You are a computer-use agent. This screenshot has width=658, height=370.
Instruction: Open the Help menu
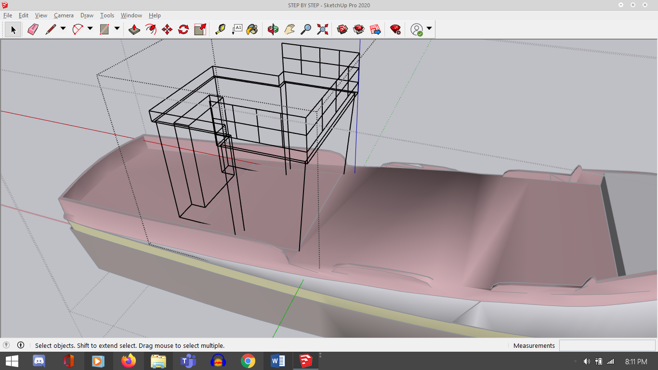pos(155,15)
